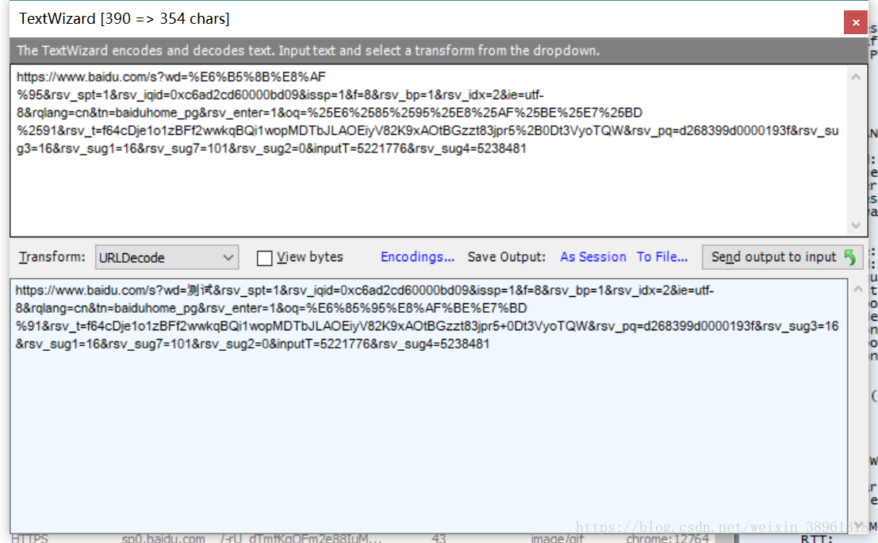Viewport: 878px width, 543px height.
Task: Click the output box scroll up arrow
Action: (x=858, y=289)
